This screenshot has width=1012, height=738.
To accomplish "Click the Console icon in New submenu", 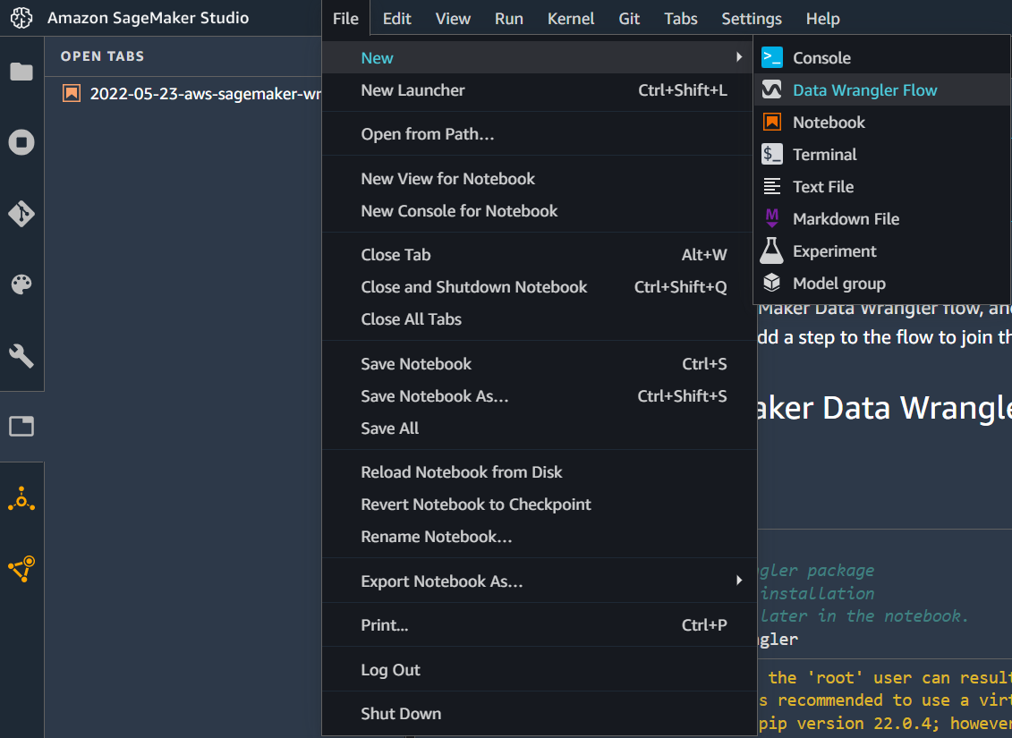I will (x=772, y=57).
